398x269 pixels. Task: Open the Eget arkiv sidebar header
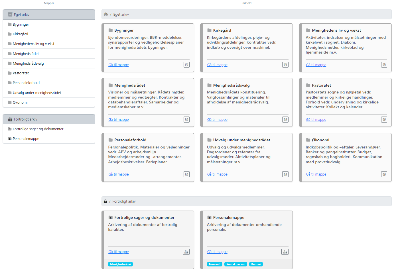point(49,15)
